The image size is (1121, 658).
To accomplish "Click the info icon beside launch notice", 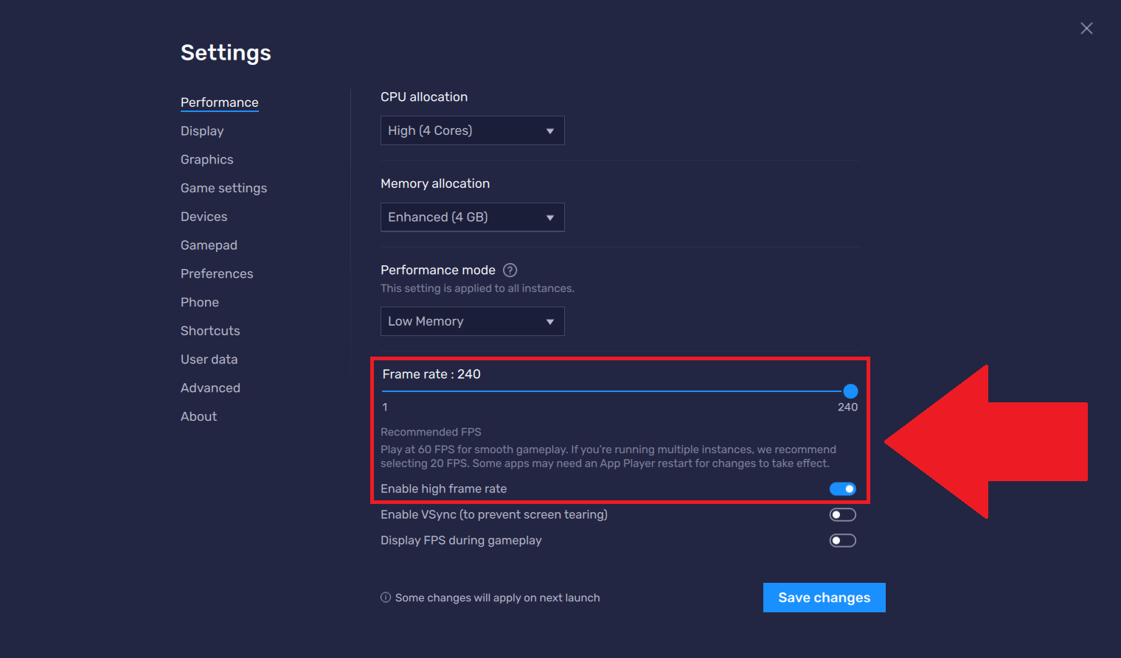I will (x=385, y=598).
